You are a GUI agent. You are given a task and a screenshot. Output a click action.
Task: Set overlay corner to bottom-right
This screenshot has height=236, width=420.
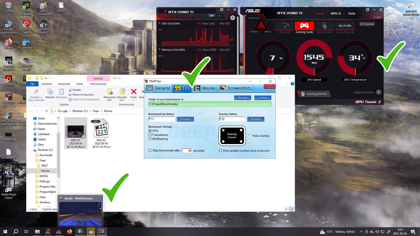241,142
